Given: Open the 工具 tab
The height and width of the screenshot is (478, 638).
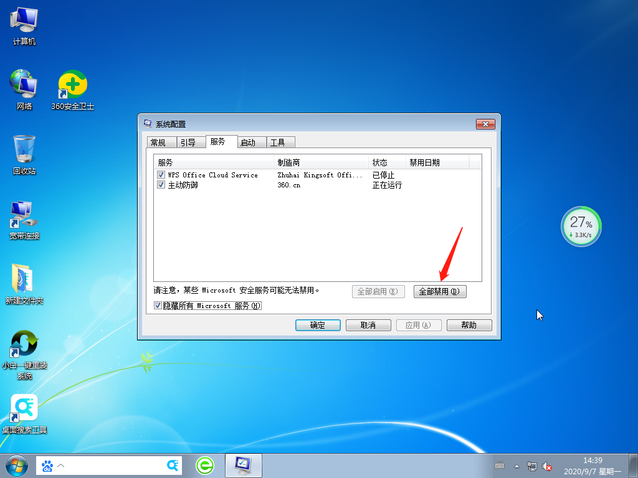Looking at the screenshot, I should pyautogui.click(x=280, y=142).
